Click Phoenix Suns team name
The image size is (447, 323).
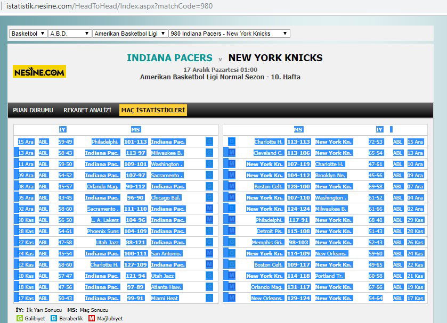click(x=103, y=231)
